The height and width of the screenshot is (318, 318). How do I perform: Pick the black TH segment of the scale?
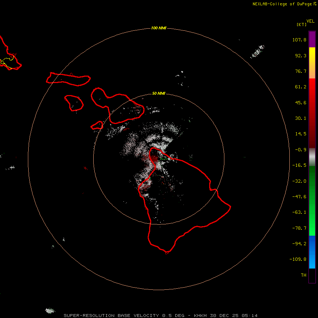pos(312,275)
